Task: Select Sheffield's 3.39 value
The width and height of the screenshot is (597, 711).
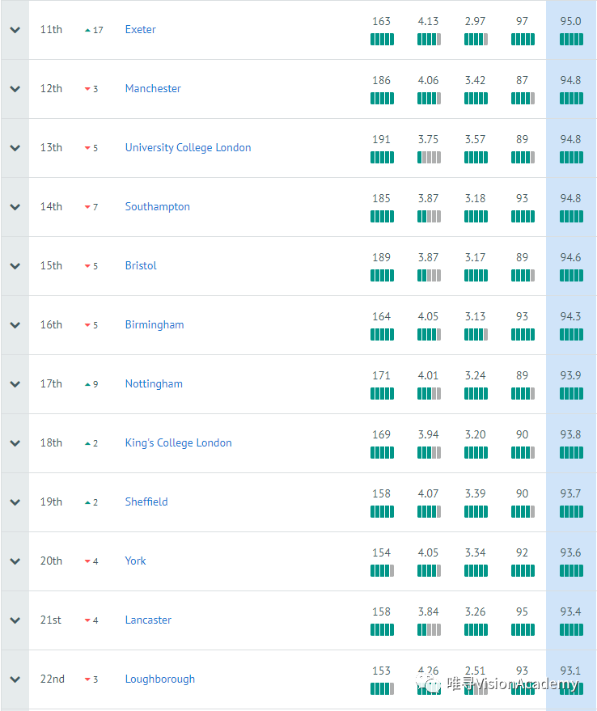Action: pyautogui.click(x=475, y=493)
